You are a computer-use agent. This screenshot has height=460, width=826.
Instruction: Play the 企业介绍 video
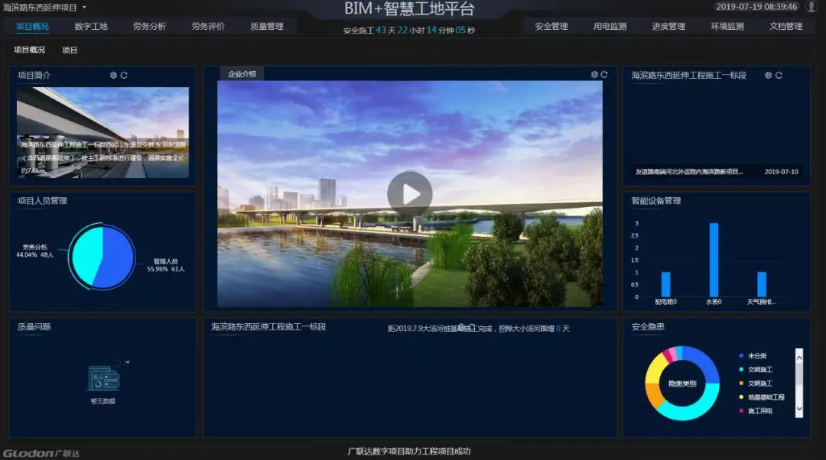(409, 194)
